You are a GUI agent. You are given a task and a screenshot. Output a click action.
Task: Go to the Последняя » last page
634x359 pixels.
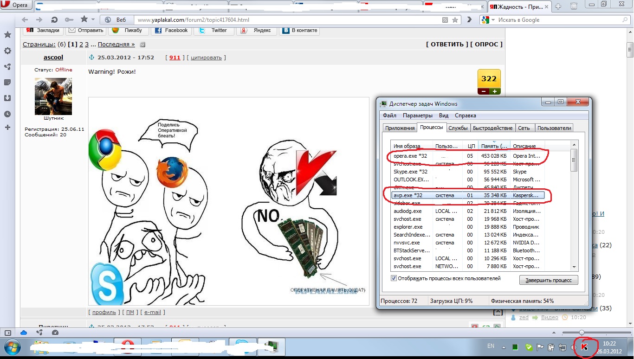pos(116,45)
